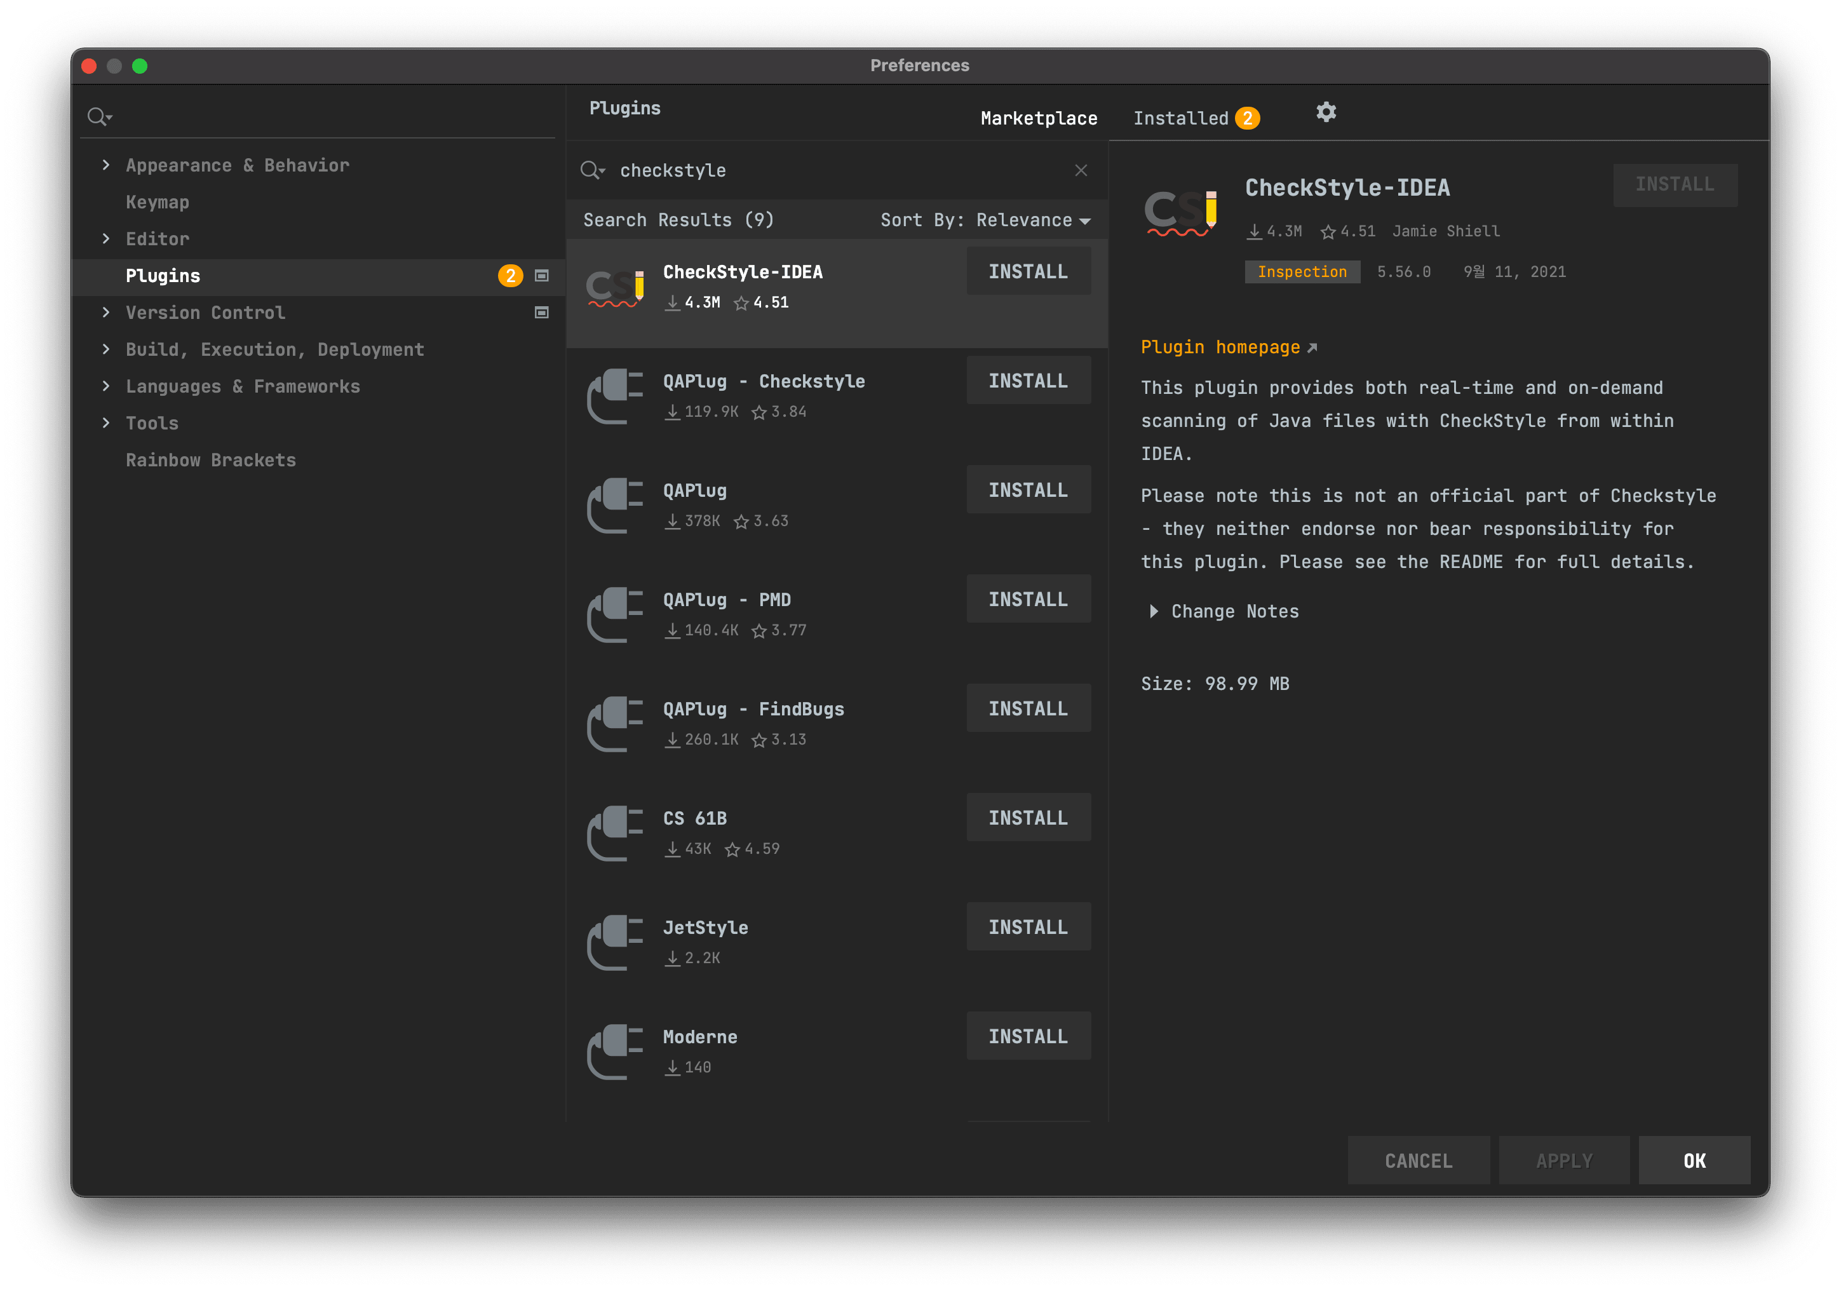1841x1291 pixels.
Task: Open the Sort By: Relevance dropdown
Action: 985,220
